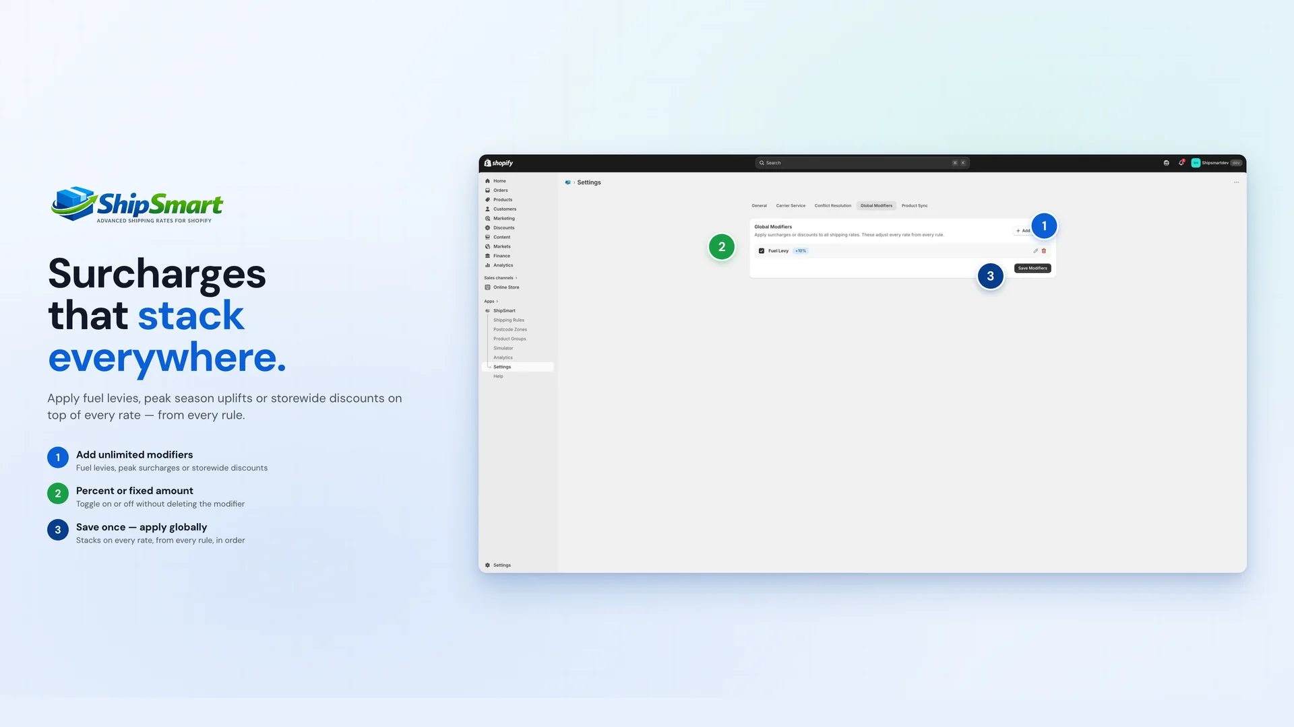The image size is (1294, 727).
Task: Switch to the Carrier Service tab
Action: 791,206
